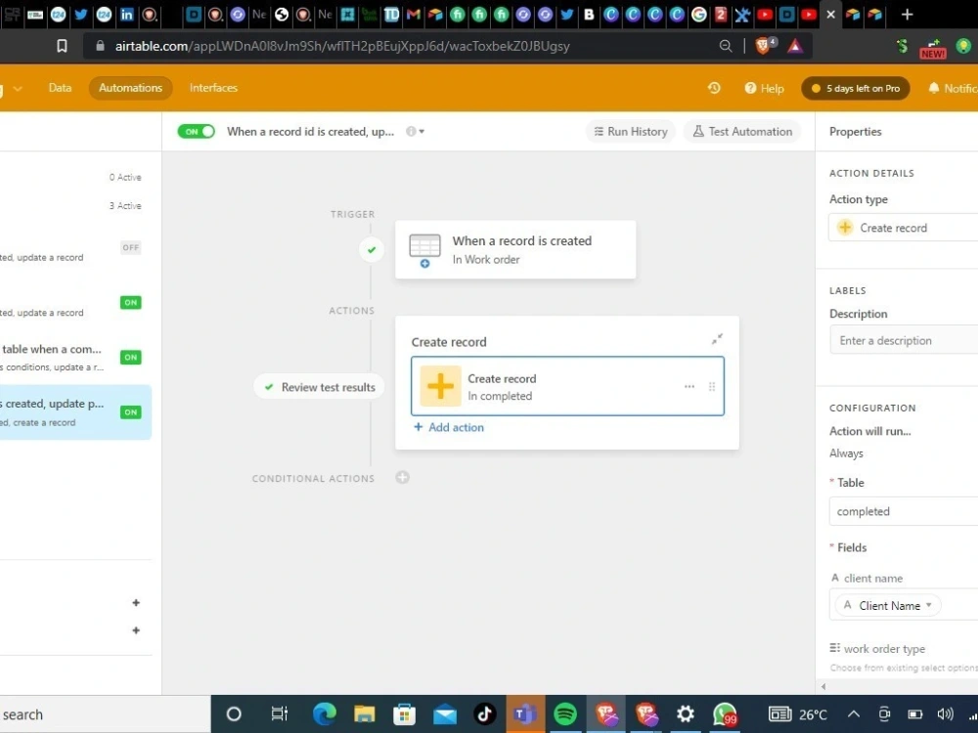Toggle ON switch for the selected automation

(130, 412)
